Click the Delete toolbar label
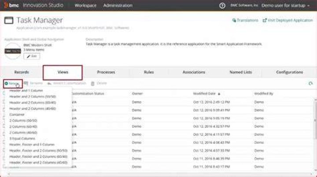317x177 pixels. click(x=102, y=83)
